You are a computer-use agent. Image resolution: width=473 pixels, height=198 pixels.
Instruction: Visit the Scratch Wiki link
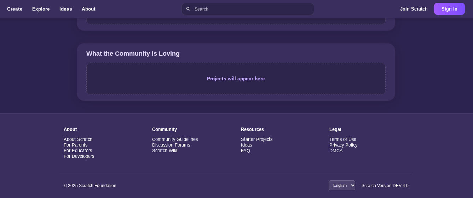pyautogui.click(x=165, y=151)
